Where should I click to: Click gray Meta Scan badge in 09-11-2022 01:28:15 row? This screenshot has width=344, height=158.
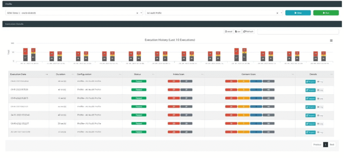pos(186,98)
